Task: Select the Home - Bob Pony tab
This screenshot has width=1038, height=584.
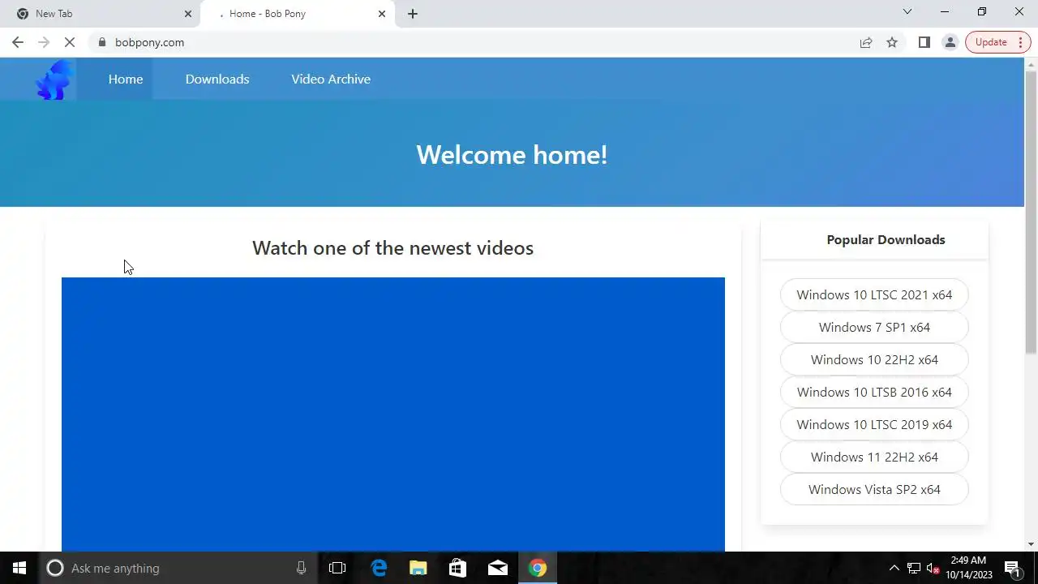Action: 297,14
